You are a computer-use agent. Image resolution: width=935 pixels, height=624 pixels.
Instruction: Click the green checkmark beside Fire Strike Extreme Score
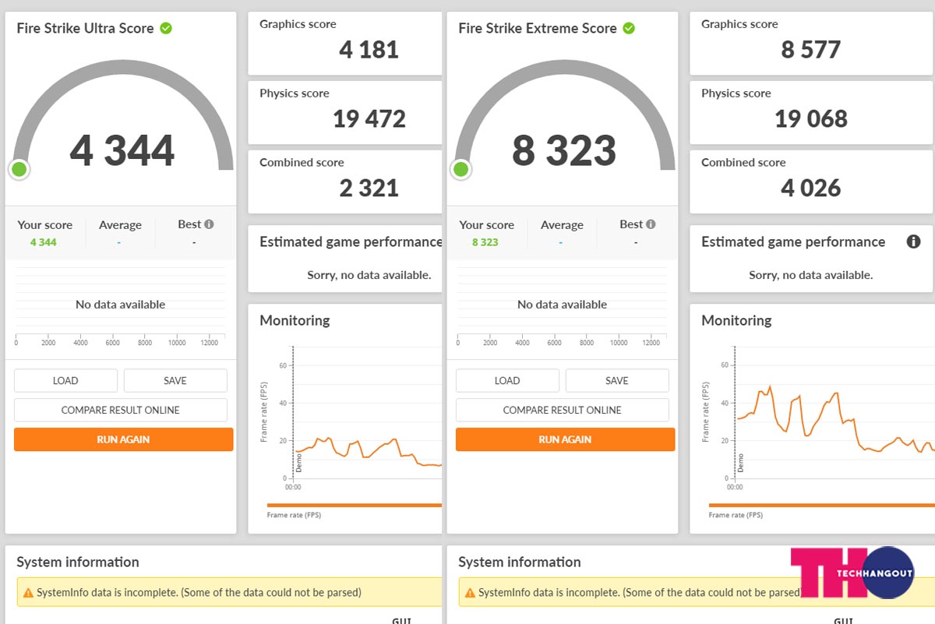(629, 28)
